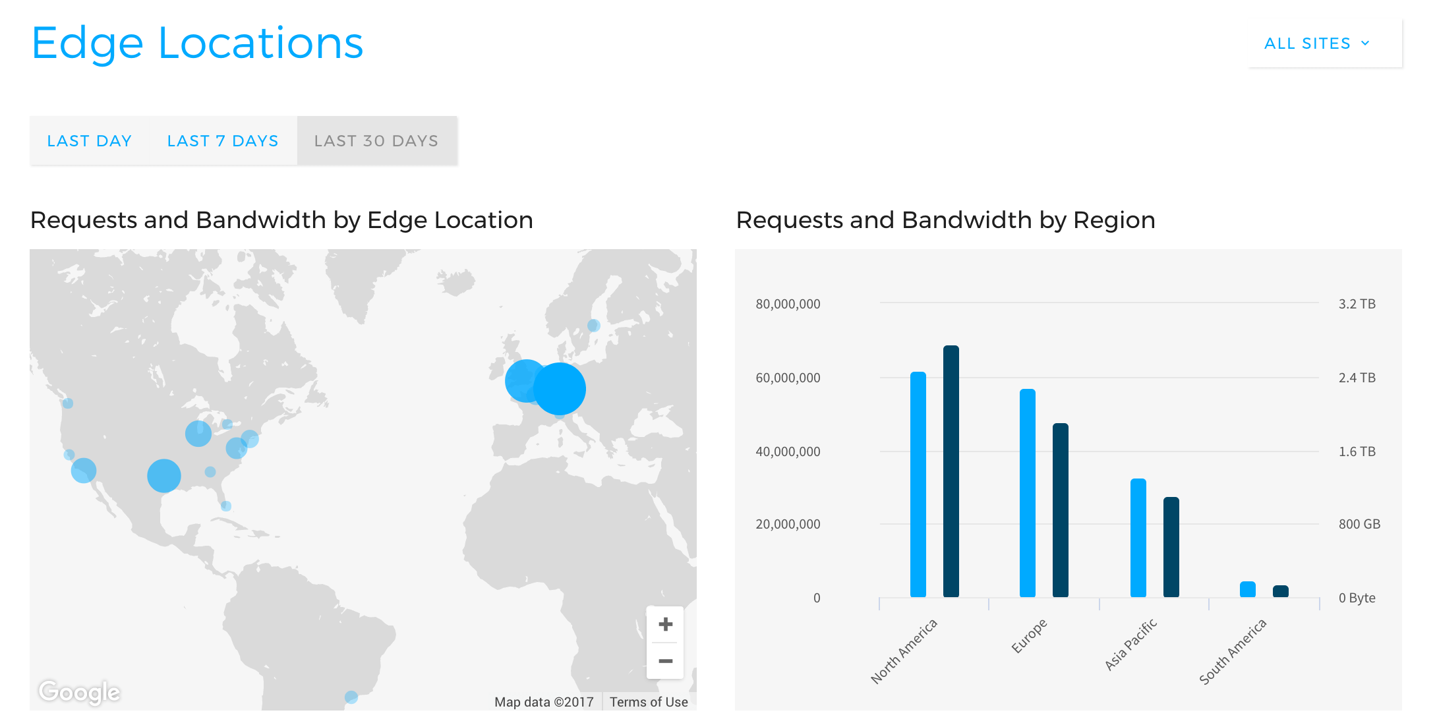Click the 3.2 TB axis value
The width and height of the screenshot is (1437, 727).
click(1357, 304)
